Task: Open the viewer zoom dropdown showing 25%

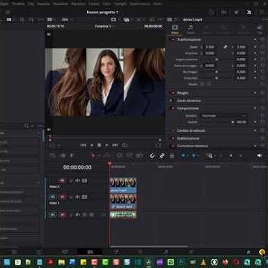Action: [x=66, y=19]
